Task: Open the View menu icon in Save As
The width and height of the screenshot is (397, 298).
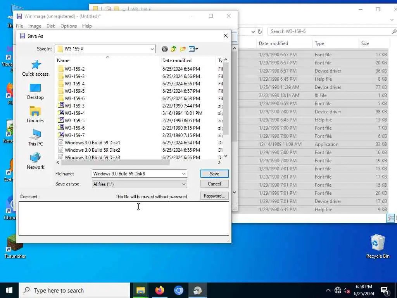Action: [x=193, y=49]
